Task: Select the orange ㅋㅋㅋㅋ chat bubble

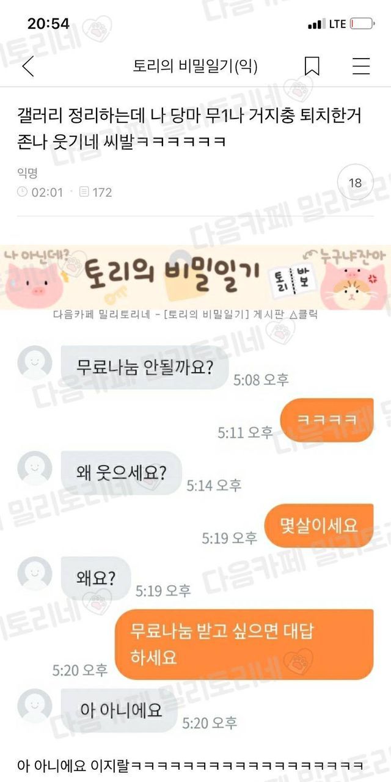Action: [x=327, y=420]
